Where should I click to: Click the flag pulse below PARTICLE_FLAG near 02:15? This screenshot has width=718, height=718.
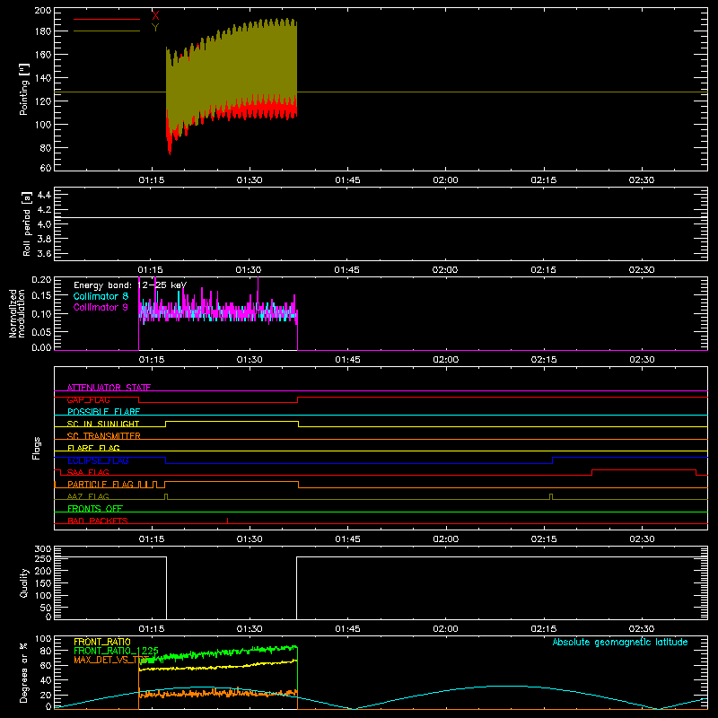[551, 497]
